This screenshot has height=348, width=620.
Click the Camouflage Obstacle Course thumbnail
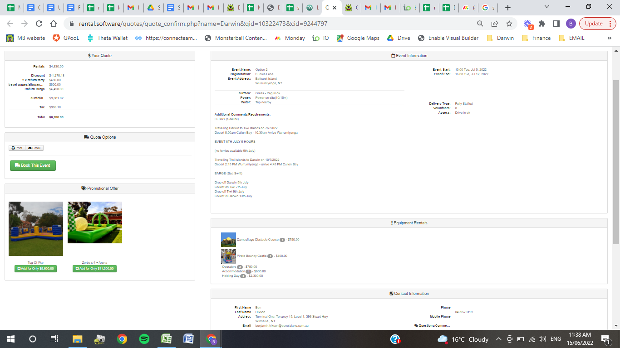(228, 240)
